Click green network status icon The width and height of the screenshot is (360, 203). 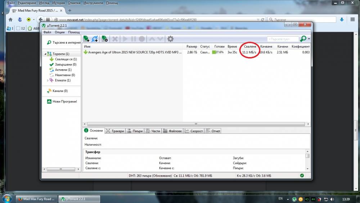coord(302,175)
